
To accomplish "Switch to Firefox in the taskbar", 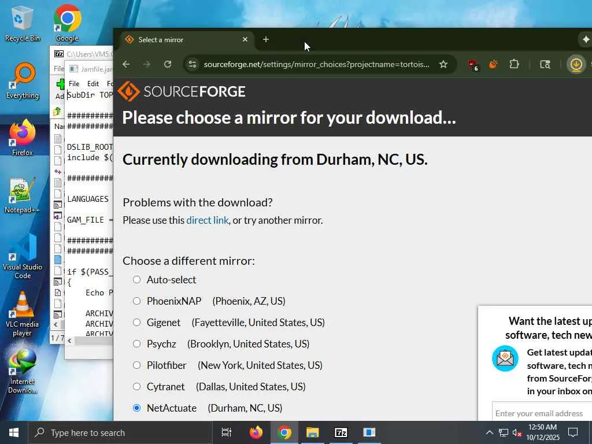I will pos(256,432).
